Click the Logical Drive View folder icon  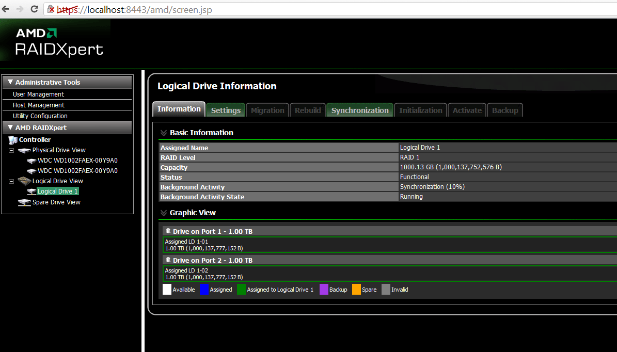24,181
